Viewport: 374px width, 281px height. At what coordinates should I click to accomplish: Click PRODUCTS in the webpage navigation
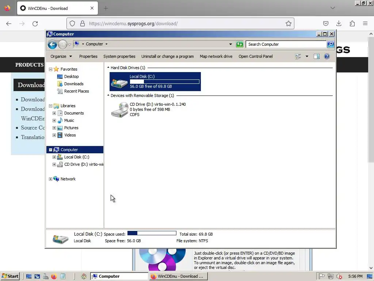(29, 65)
